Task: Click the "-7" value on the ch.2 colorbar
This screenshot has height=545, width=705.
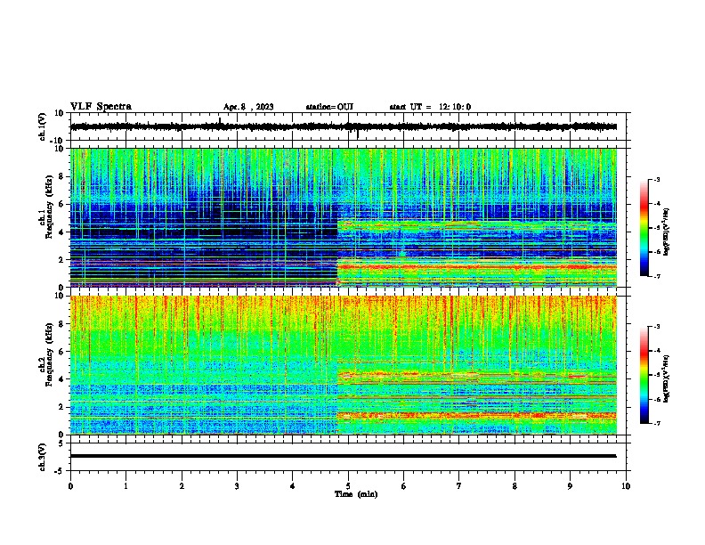Action: [656, 424]
